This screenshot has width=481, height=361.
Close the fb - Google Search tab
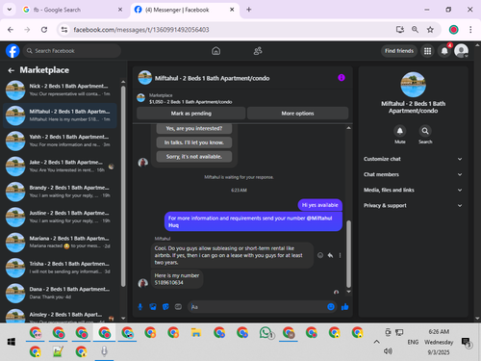click(x=120, y=10)
